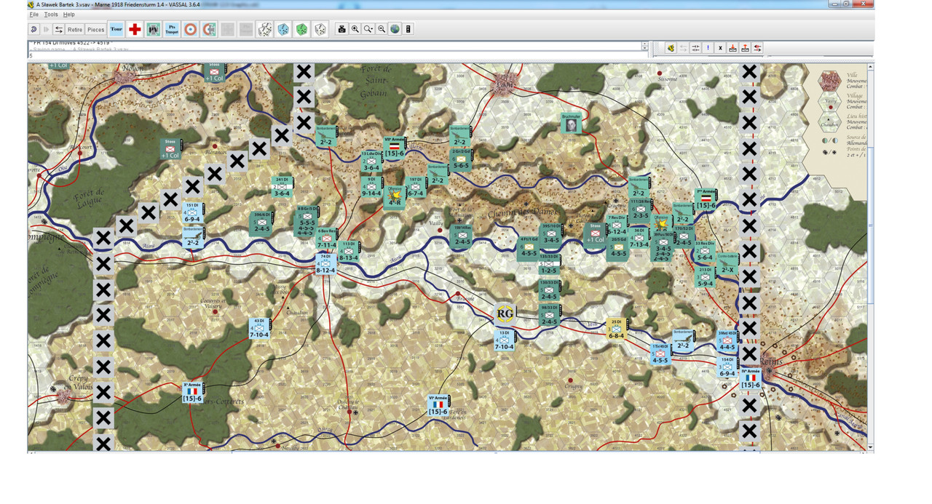Image resolution: width=932 pixels, height=504 pixels.
Task: Open the File menu
Action: (33, 15)
